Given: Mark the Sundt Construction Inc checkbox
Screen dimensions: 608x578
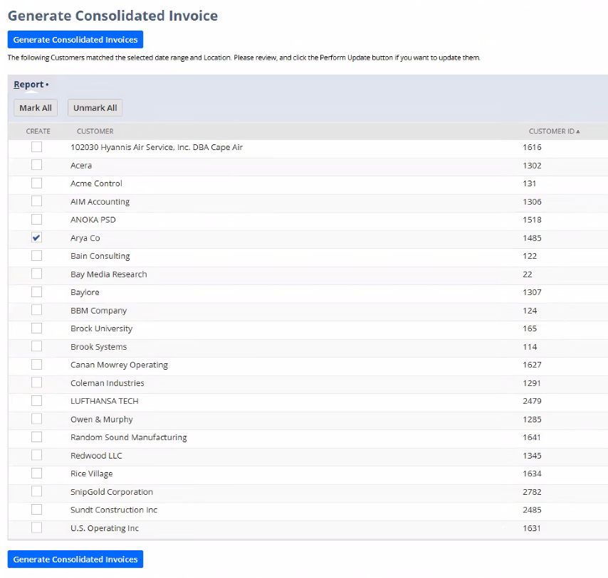Looking at the screenshot, I should click(x=36, y=510).
